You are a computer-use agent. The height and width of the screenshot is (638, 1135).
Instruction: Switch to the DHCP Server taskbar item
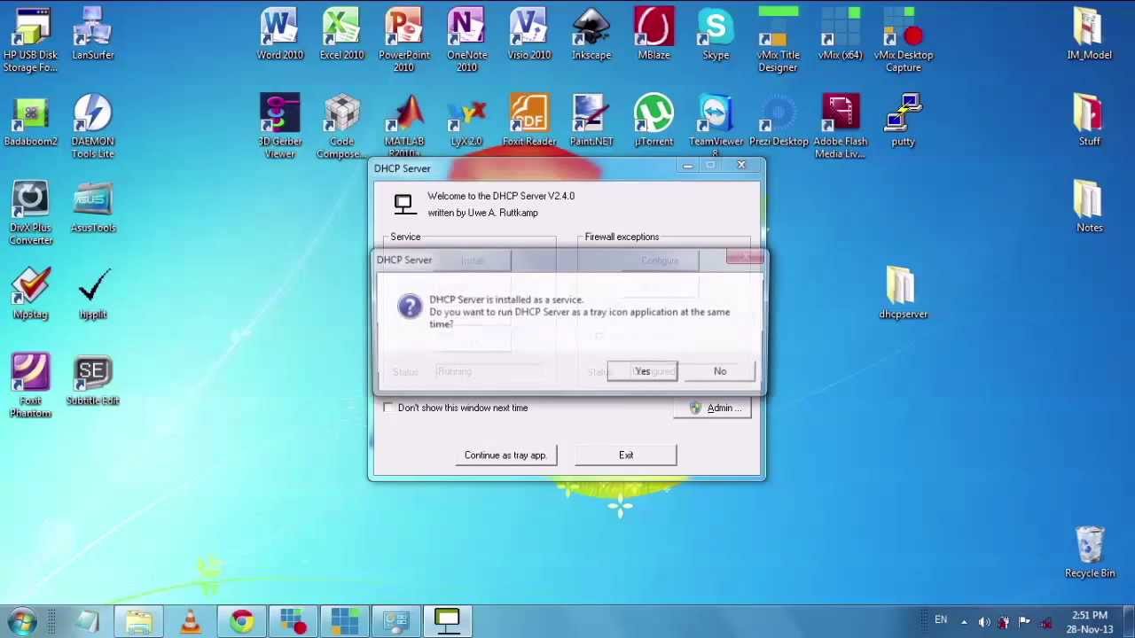447,621
